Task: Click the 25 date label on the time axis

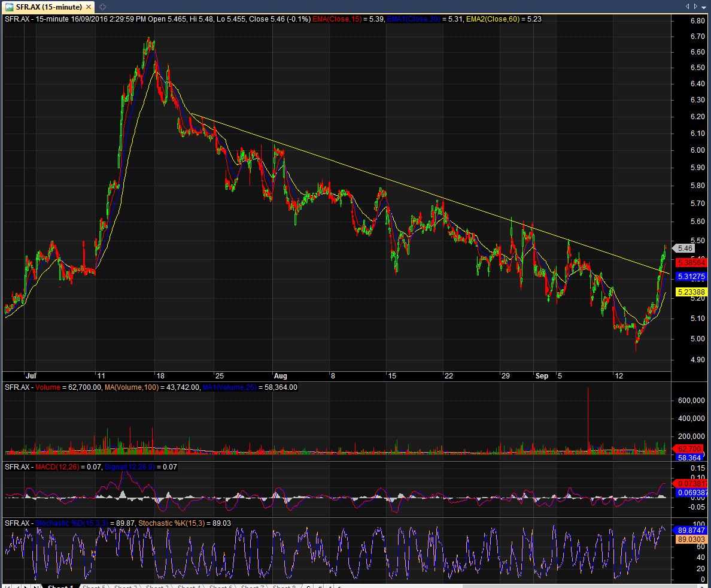Action: 220,375
